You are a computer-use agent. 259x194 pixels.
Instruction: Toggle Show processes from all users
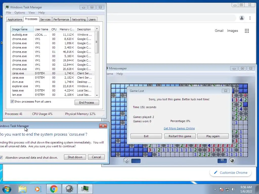12,102
